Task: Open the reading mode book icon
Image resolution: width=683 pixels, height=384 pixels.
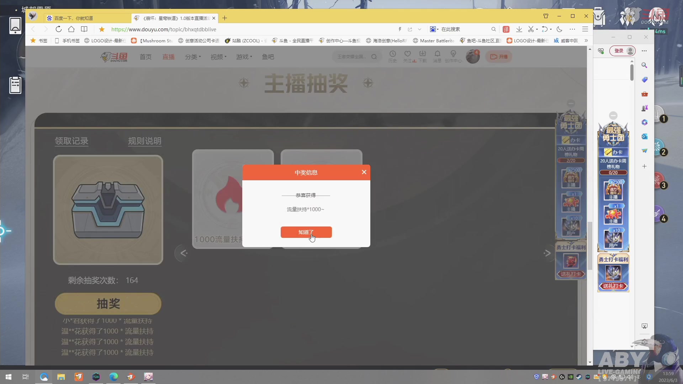Action: click(84, 29)
